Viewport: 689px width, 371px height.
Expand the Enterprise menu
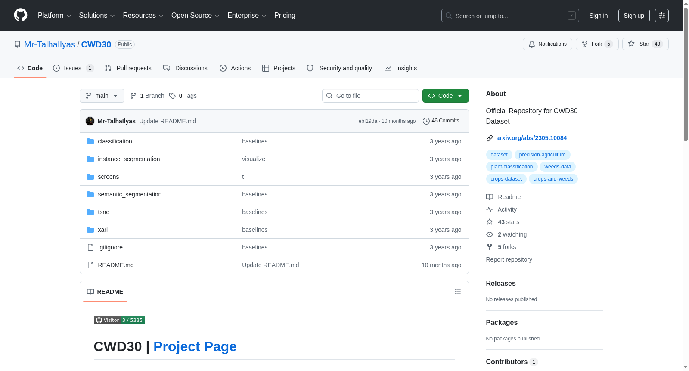pyautogui.click(x=247, y=16)
